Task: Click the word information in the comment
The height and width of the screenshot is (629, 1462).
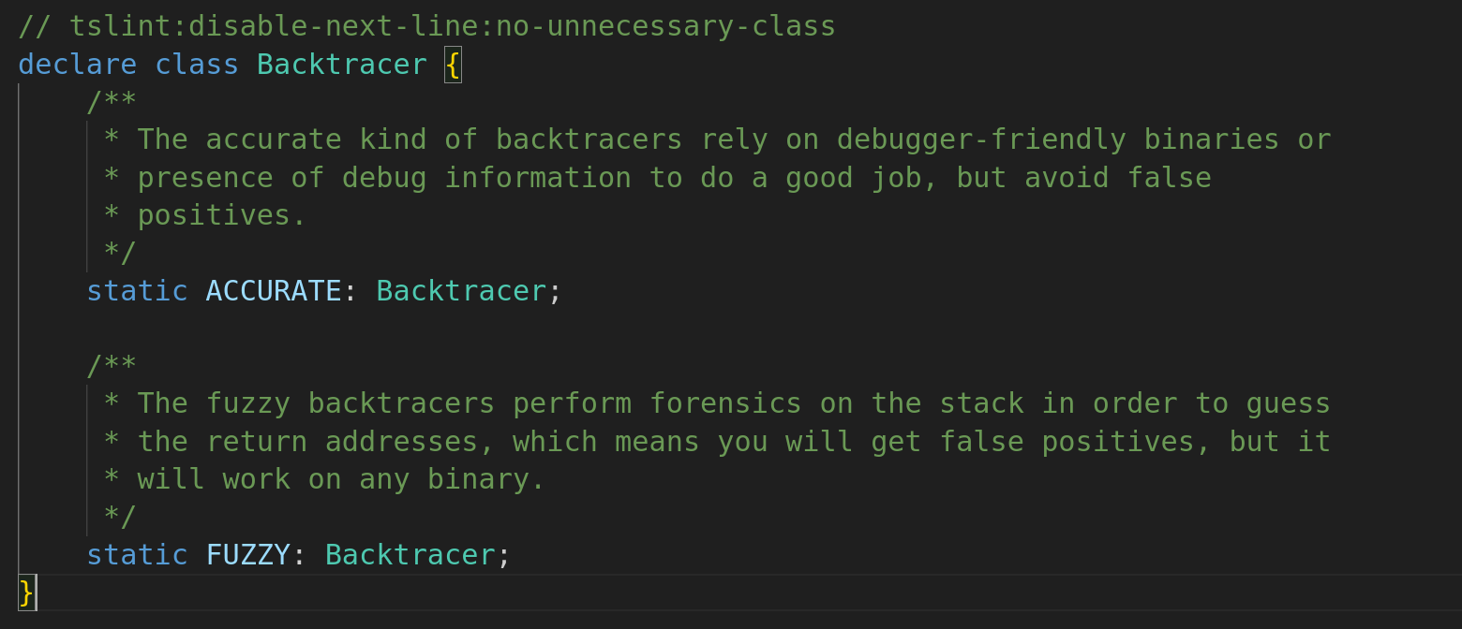Action: (538, 178)
